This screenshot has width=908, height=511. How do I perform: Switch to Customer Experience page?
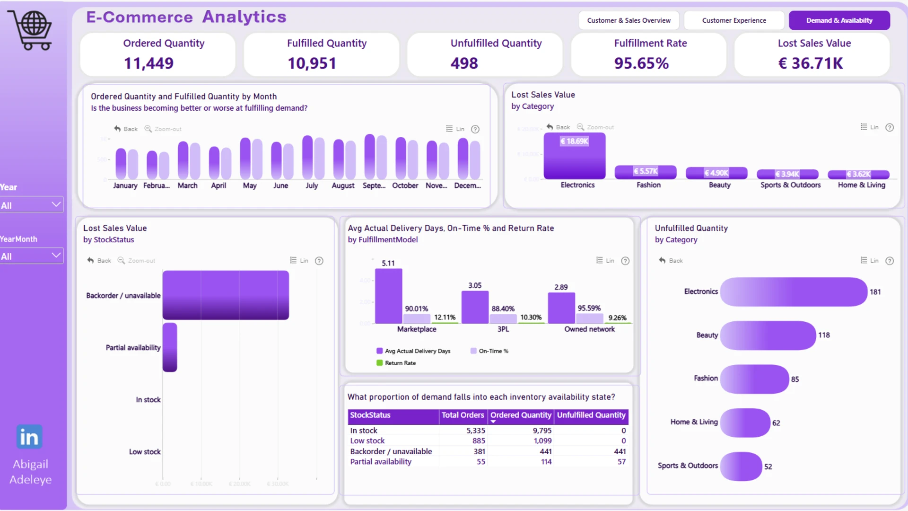(734, 20)
